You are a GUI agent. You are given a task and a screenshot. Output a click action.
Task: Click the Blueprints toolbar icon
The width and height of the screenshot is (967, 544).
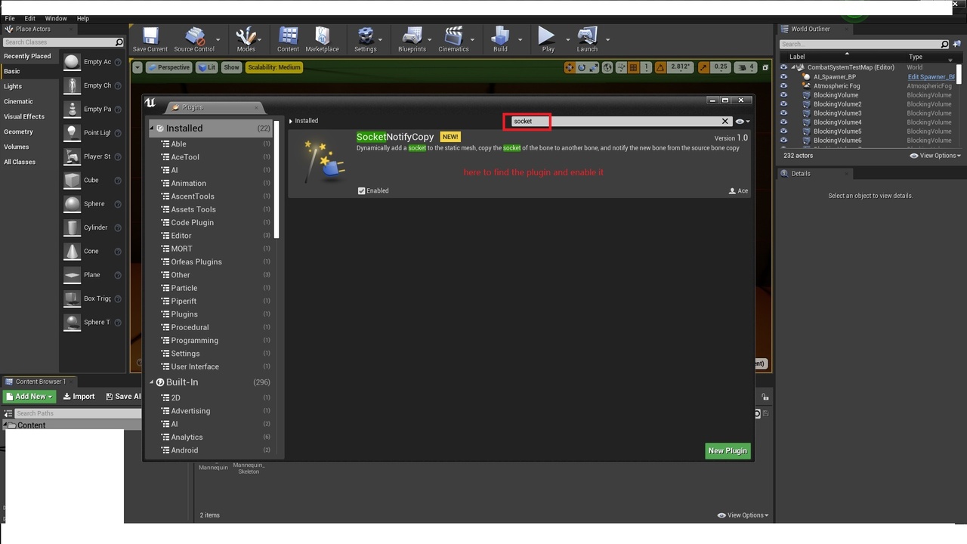(x=412, y=36)
